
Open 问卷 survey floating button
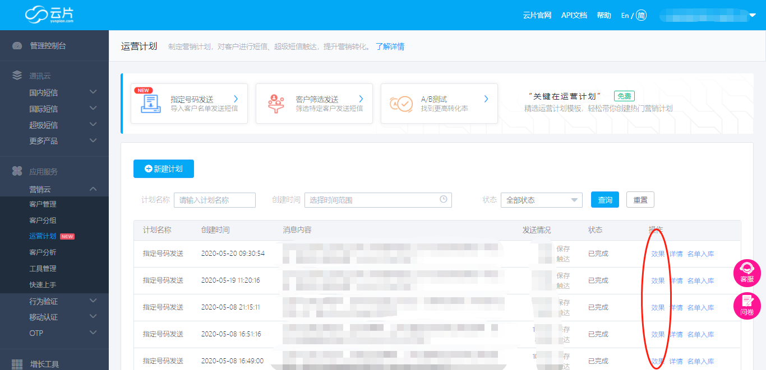pyautogui.click(x=747, y=306)
